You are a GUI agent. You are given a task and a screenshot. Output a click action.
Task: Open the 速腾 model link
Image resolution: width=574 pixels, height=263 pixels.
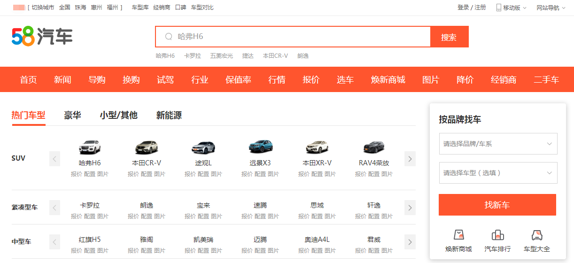pos(260,205)
